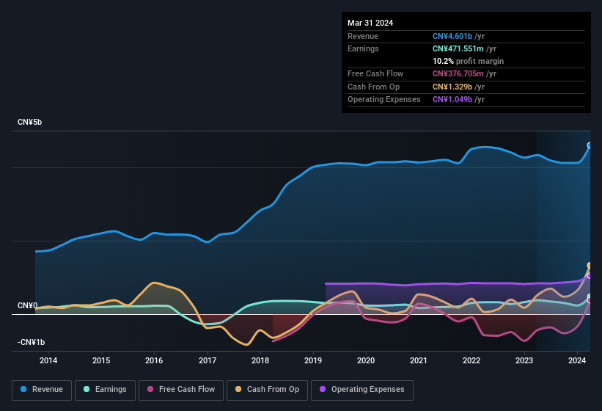Click the Operating Expenses label in tooltip
The image size is (602, 411).
click(x=384, y=99)
